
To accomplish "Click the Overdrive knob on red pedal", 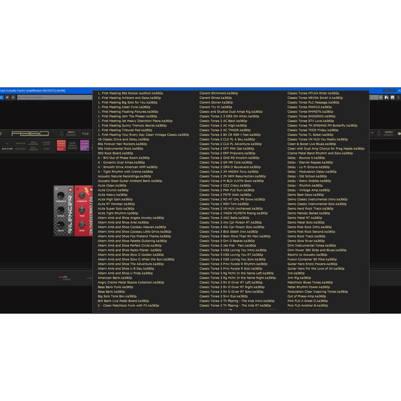I will tap(81, 196).
